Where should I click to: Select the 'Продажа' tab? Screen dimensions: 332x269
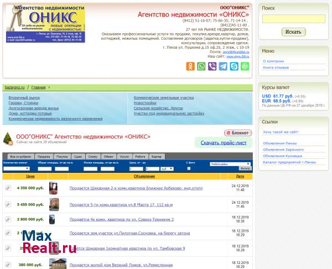tap(44, 157)
